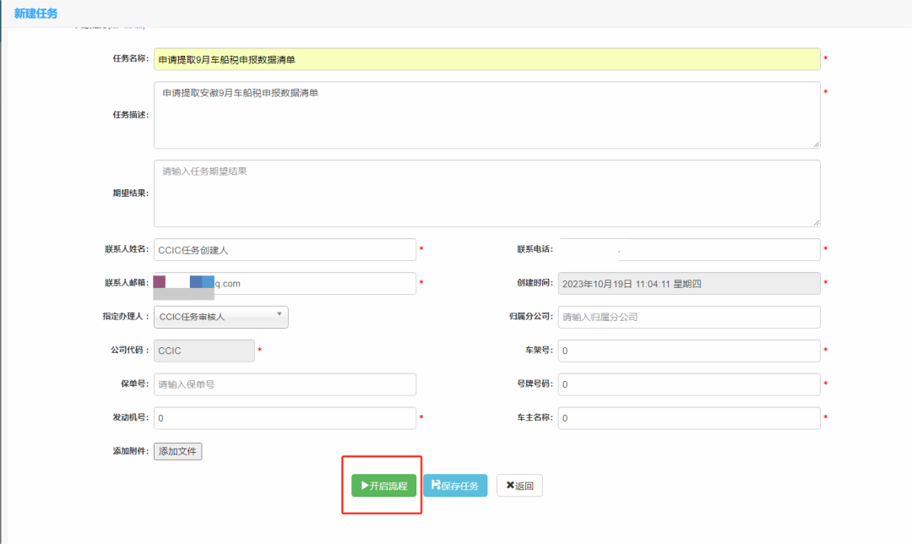The image size is (912, 544).
Task: Start the workflow with the green 开启流程 button
Action: click(384, 486)
